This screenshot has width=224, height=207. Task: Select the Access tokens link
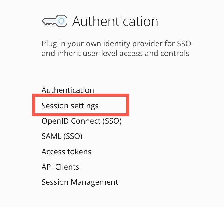[66, 152]
